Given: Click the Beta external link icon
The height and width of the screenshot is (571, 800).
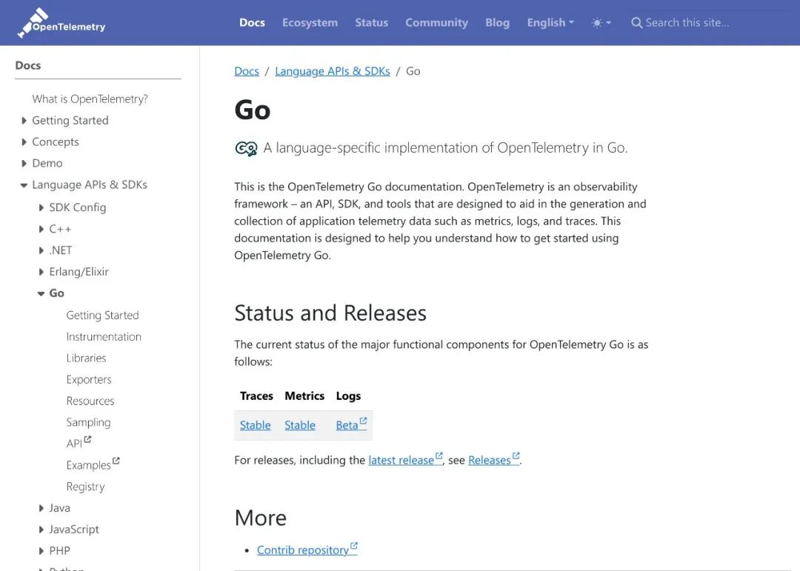Looking at the screenshot, I should click(363, 421).
